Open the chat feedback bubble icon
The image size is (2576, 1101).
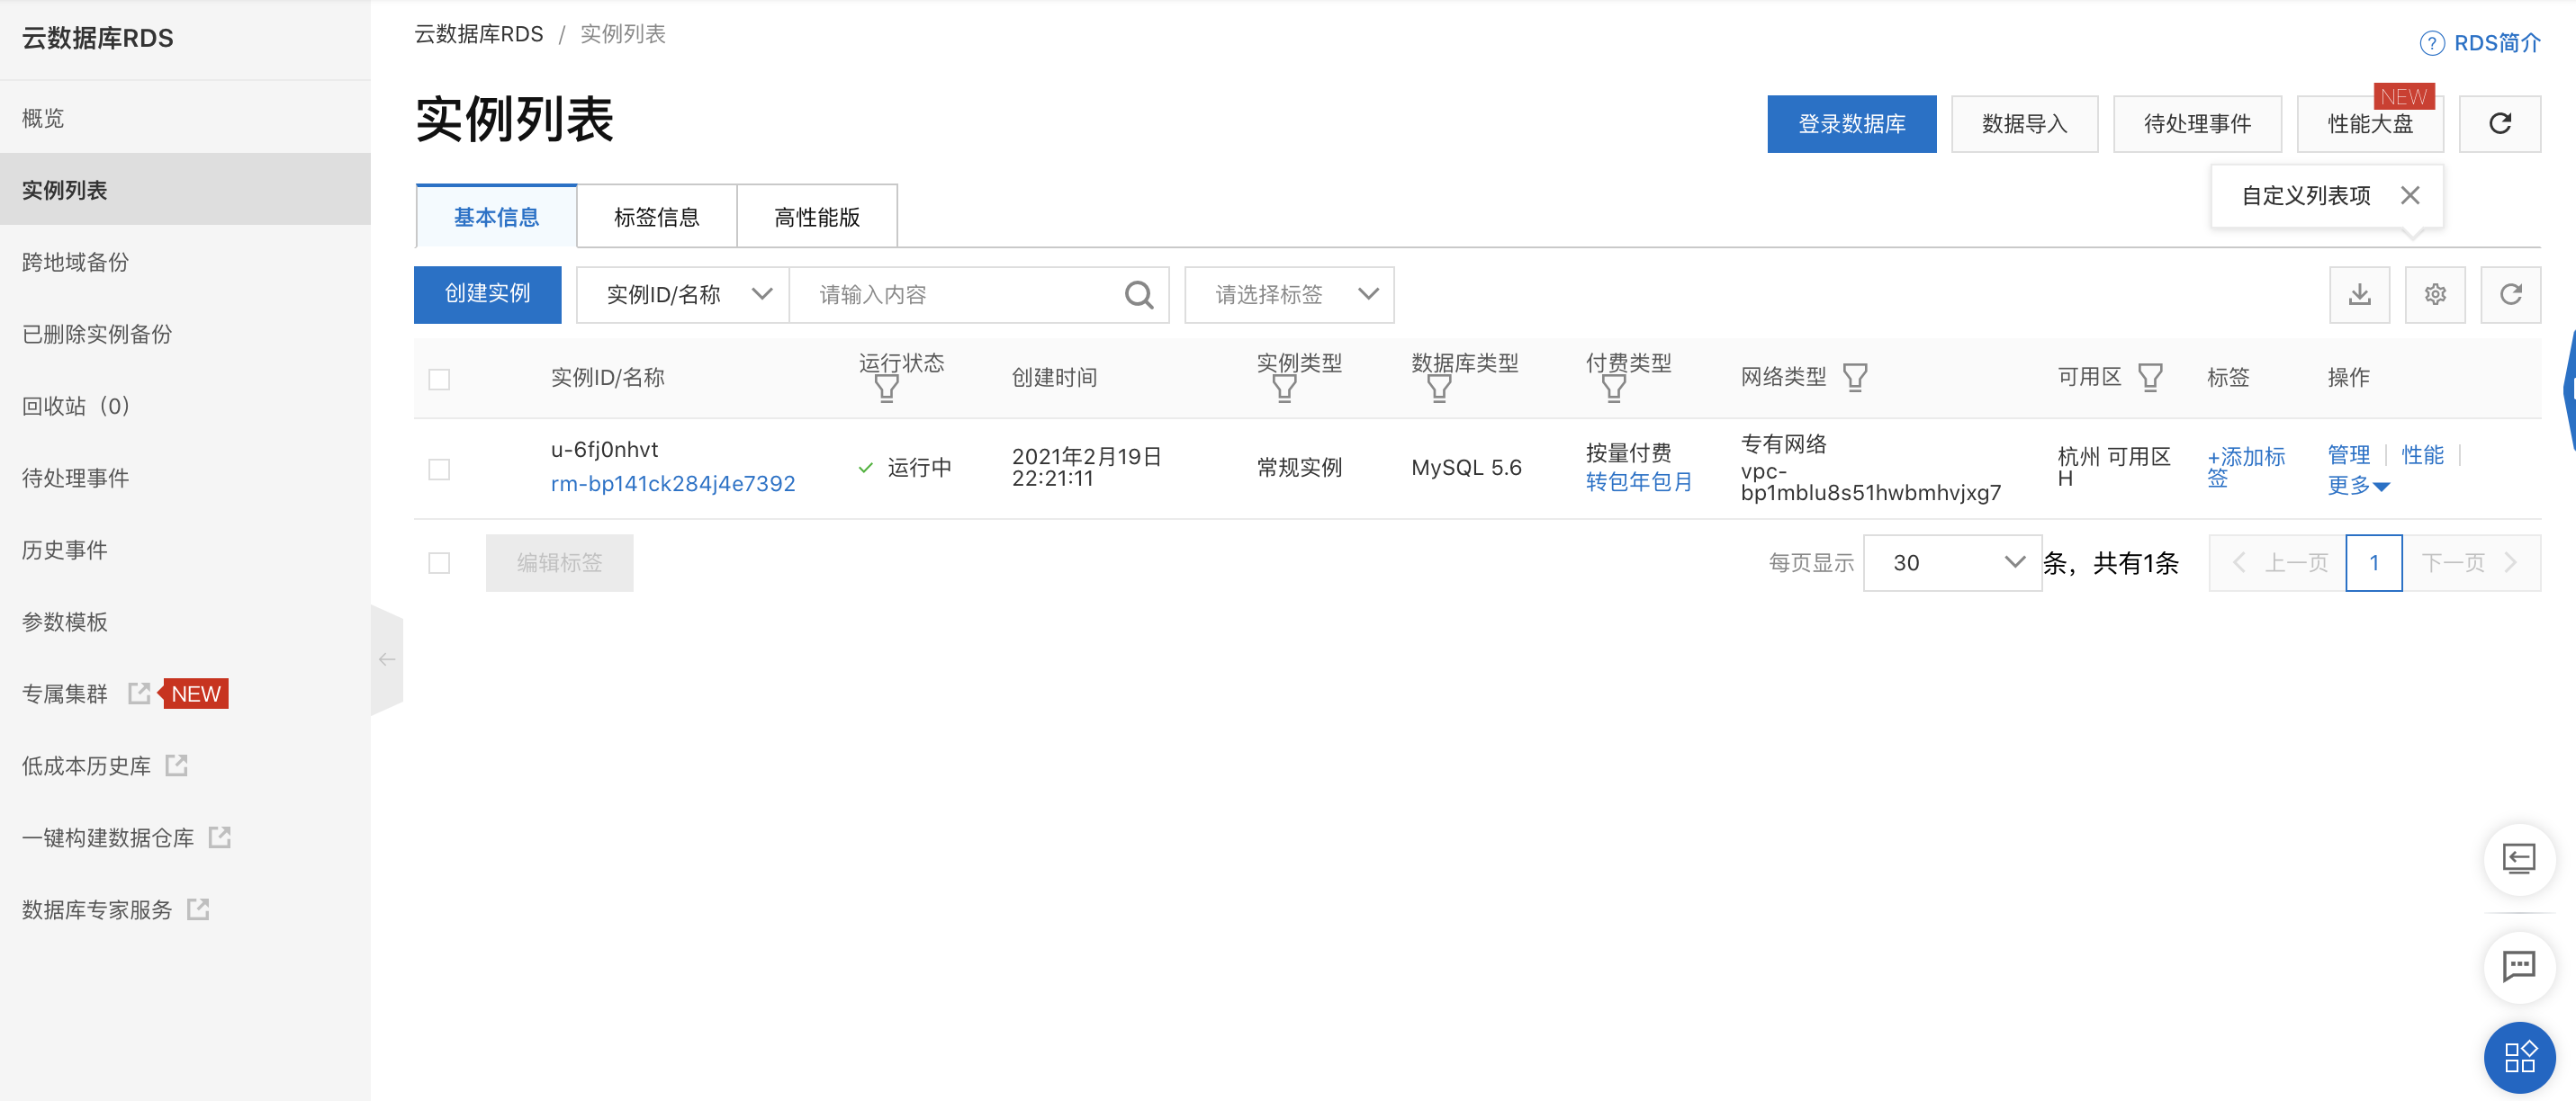pos(2518,966)
